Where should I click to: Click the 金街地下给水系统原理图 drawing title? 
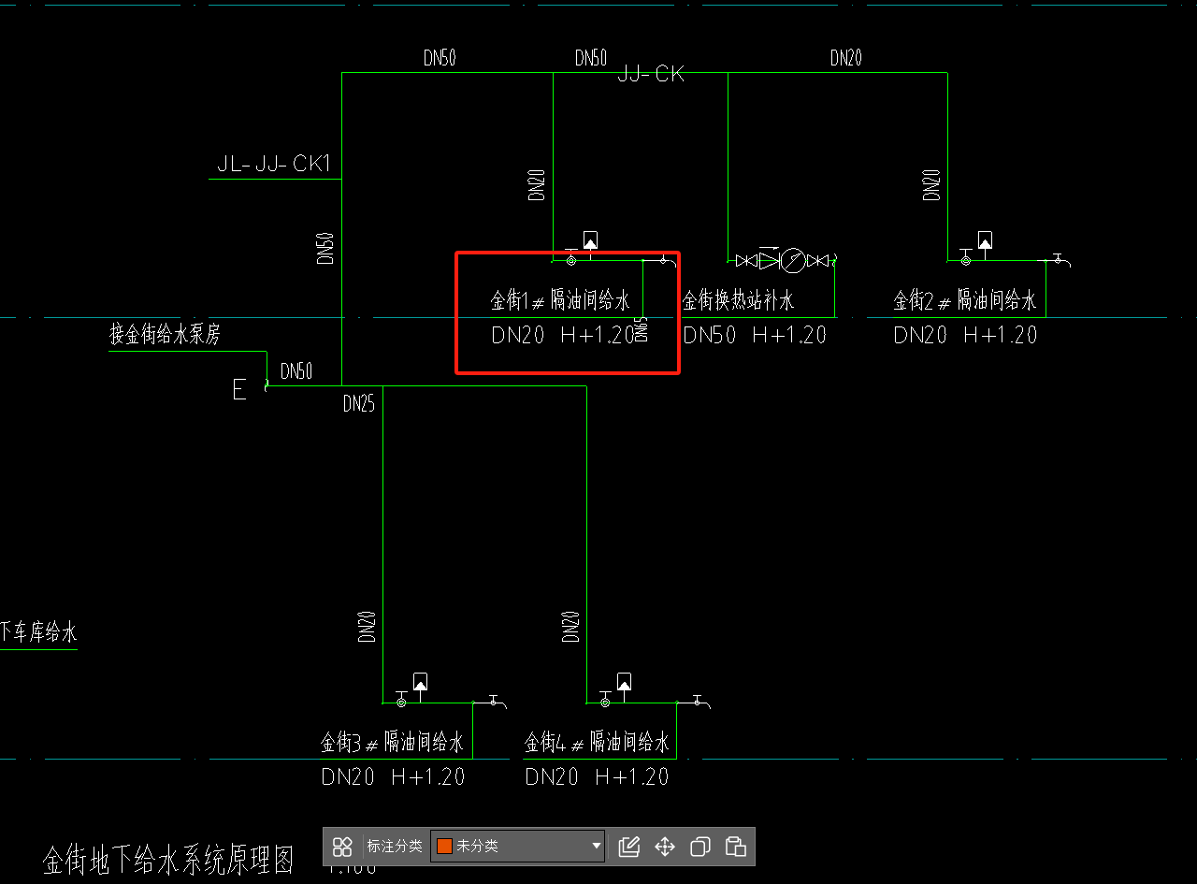coord(169,859)
